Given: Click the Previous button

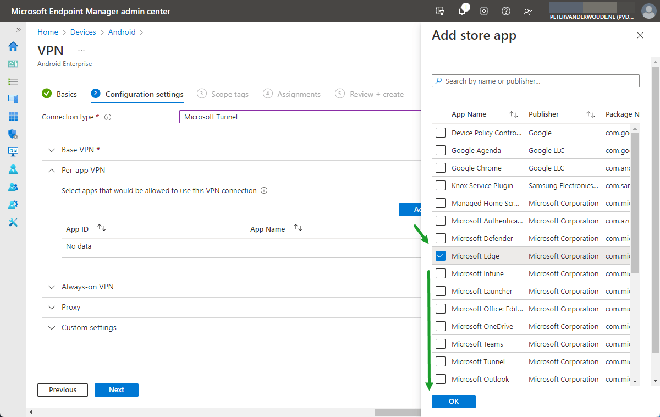Looking at the screenshot, I should tap(63, 390).
